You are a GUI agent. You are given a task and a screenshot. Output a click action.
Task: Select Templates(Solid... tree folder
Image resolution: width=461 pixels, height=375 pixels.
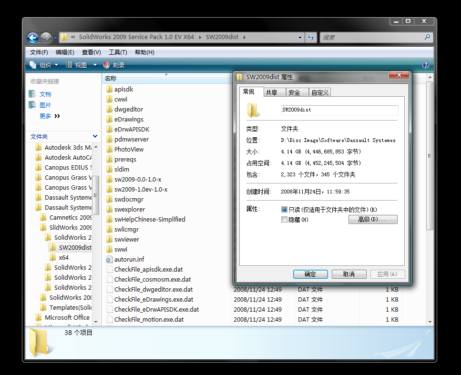click(66, 307)
